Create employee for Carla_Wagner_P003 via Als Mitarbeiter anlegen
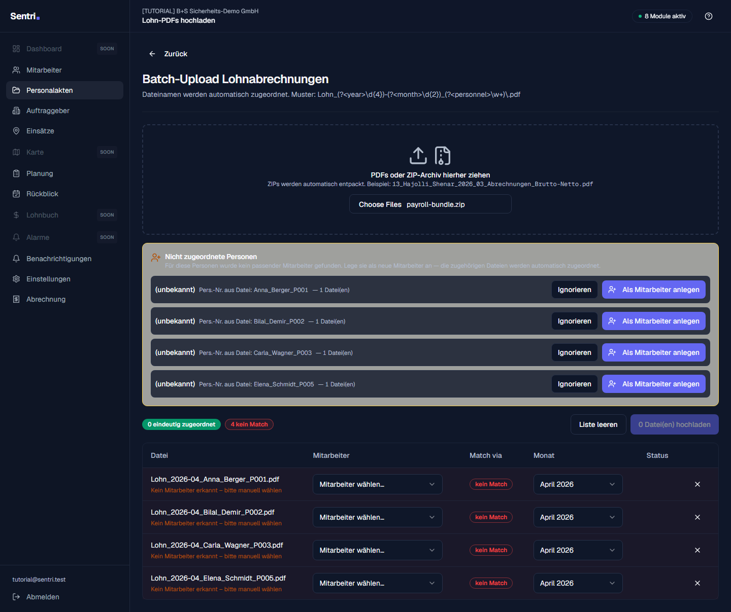This screenshot has width=731, height=612. (x=654, y=352)
